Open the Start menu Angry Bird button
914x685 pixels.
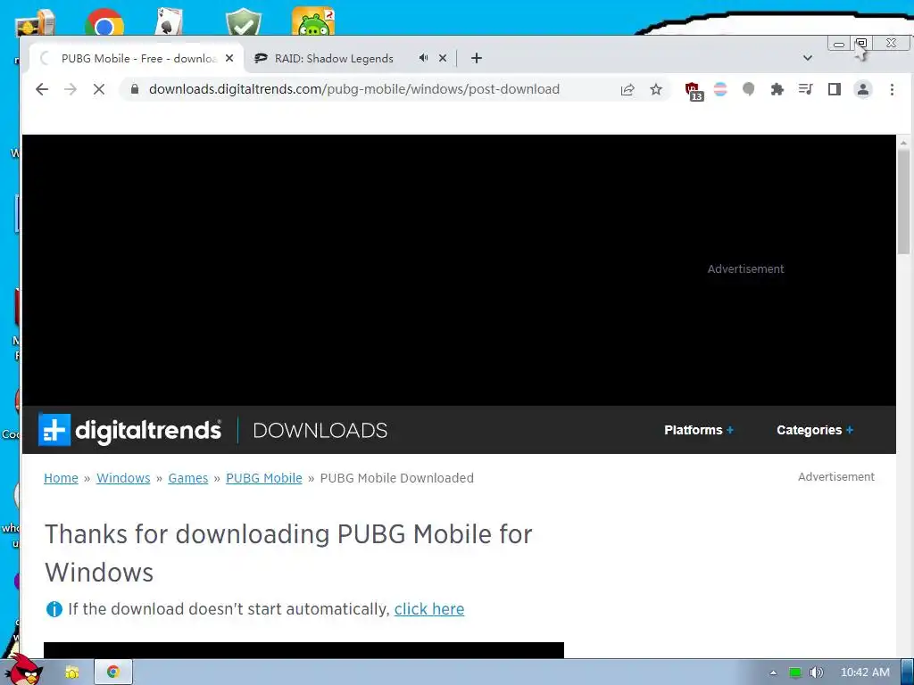point(24,670)
